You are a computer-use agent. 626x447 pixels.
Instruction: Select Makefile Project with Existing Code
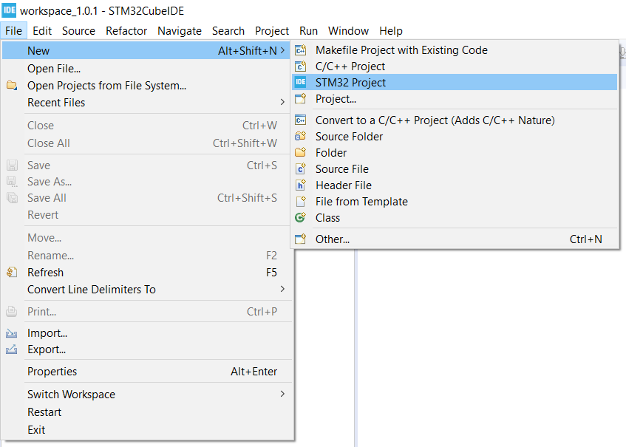455,50
